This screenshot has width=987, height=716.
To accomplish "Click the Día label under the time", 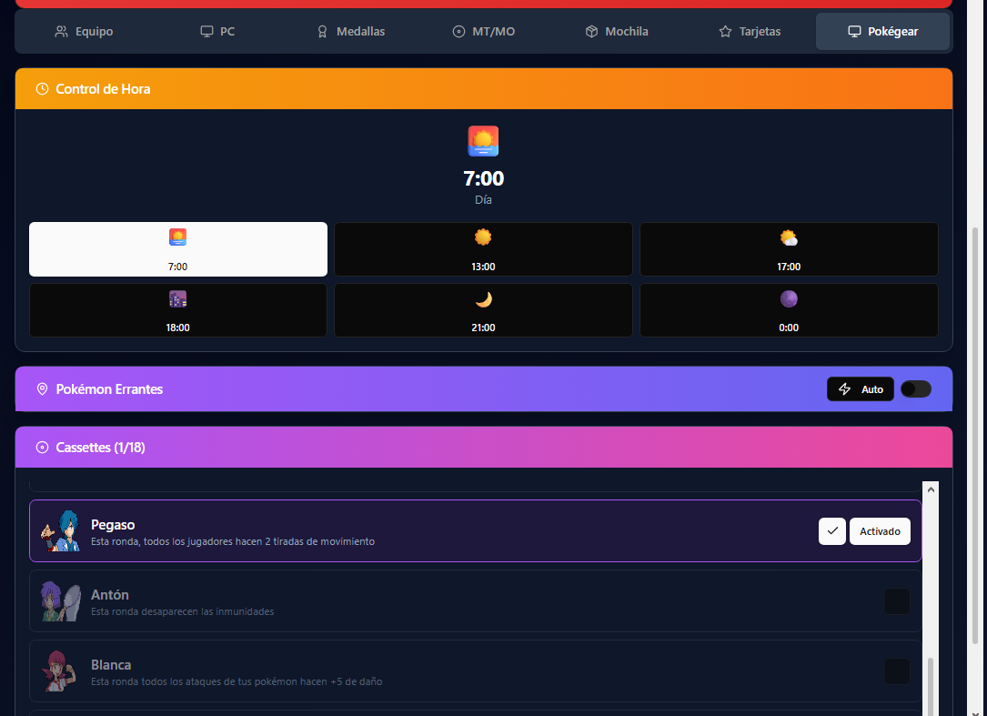I will coord(483,199).
